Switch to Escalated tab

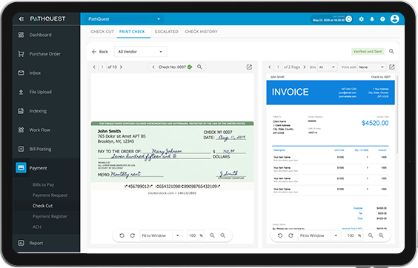click(x=166, y=32)
